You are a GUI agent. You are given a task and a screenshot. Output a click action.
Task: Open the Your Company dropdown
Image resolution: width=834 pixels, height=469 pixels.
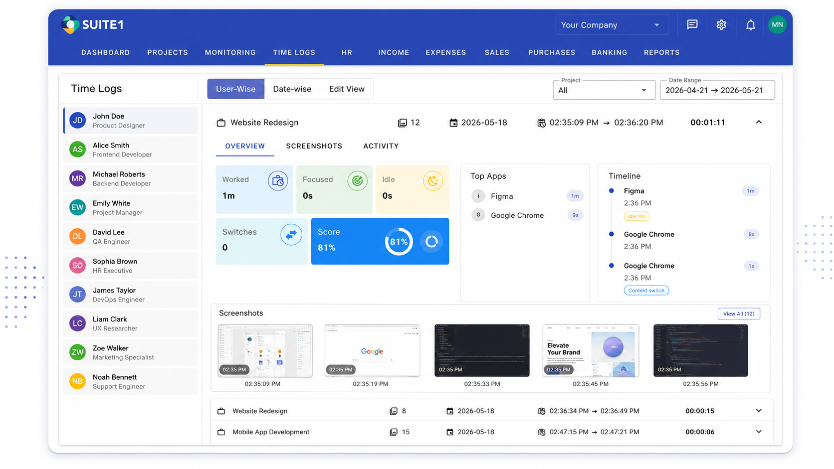coord(612,25)
